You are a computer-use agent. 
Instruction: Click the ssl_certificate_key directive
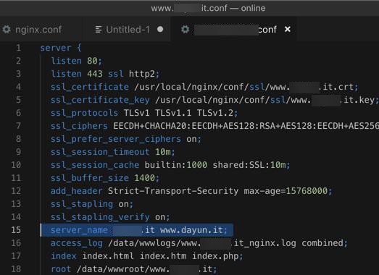coord(100,100)
